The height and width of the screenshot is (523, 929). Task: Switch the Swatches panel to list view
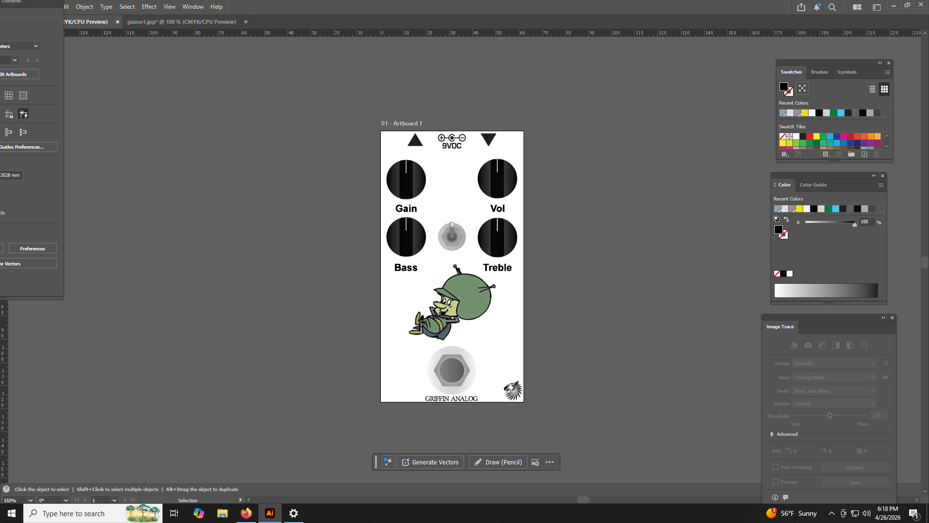[872, 89]
